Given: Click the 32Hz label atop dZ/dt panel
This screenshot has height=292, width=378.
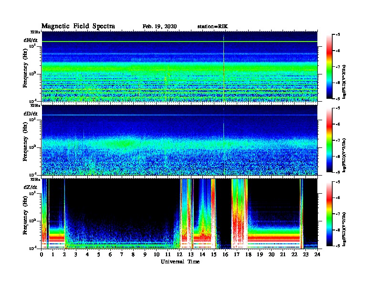Looking at the screenshot, I should [35, 179].
